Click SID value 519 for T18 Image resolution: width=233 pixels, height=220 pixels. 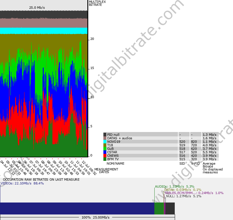(182, 145)
